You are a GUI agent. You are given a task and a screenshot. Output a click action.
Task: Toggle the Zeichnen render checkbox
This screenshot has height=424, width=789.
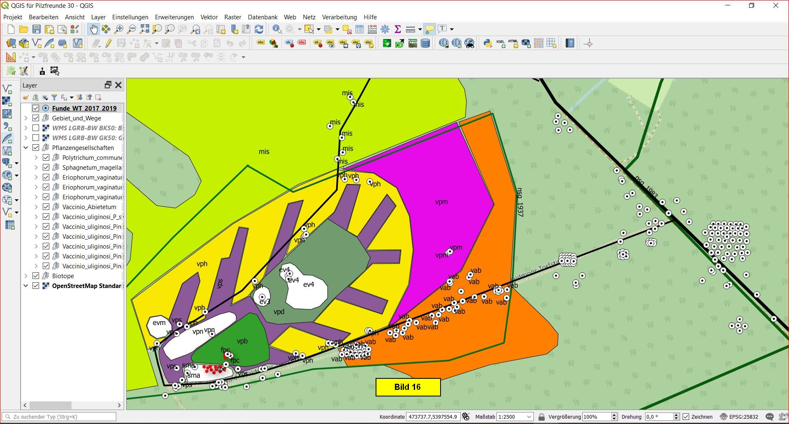click(x=686, y=417)
